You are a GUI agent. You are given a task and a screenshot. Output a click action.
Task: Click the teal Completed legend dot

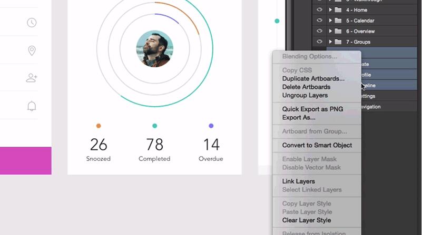155,126
